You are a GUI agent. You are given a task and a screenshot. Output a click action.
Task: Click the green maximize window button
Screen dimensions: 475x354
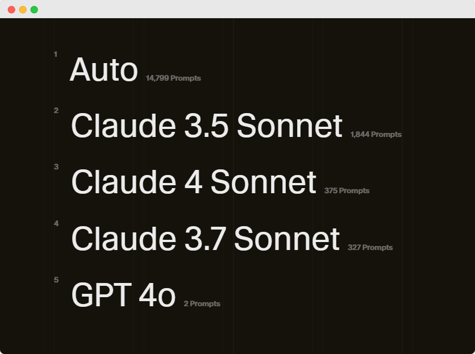tap(34, 10)
